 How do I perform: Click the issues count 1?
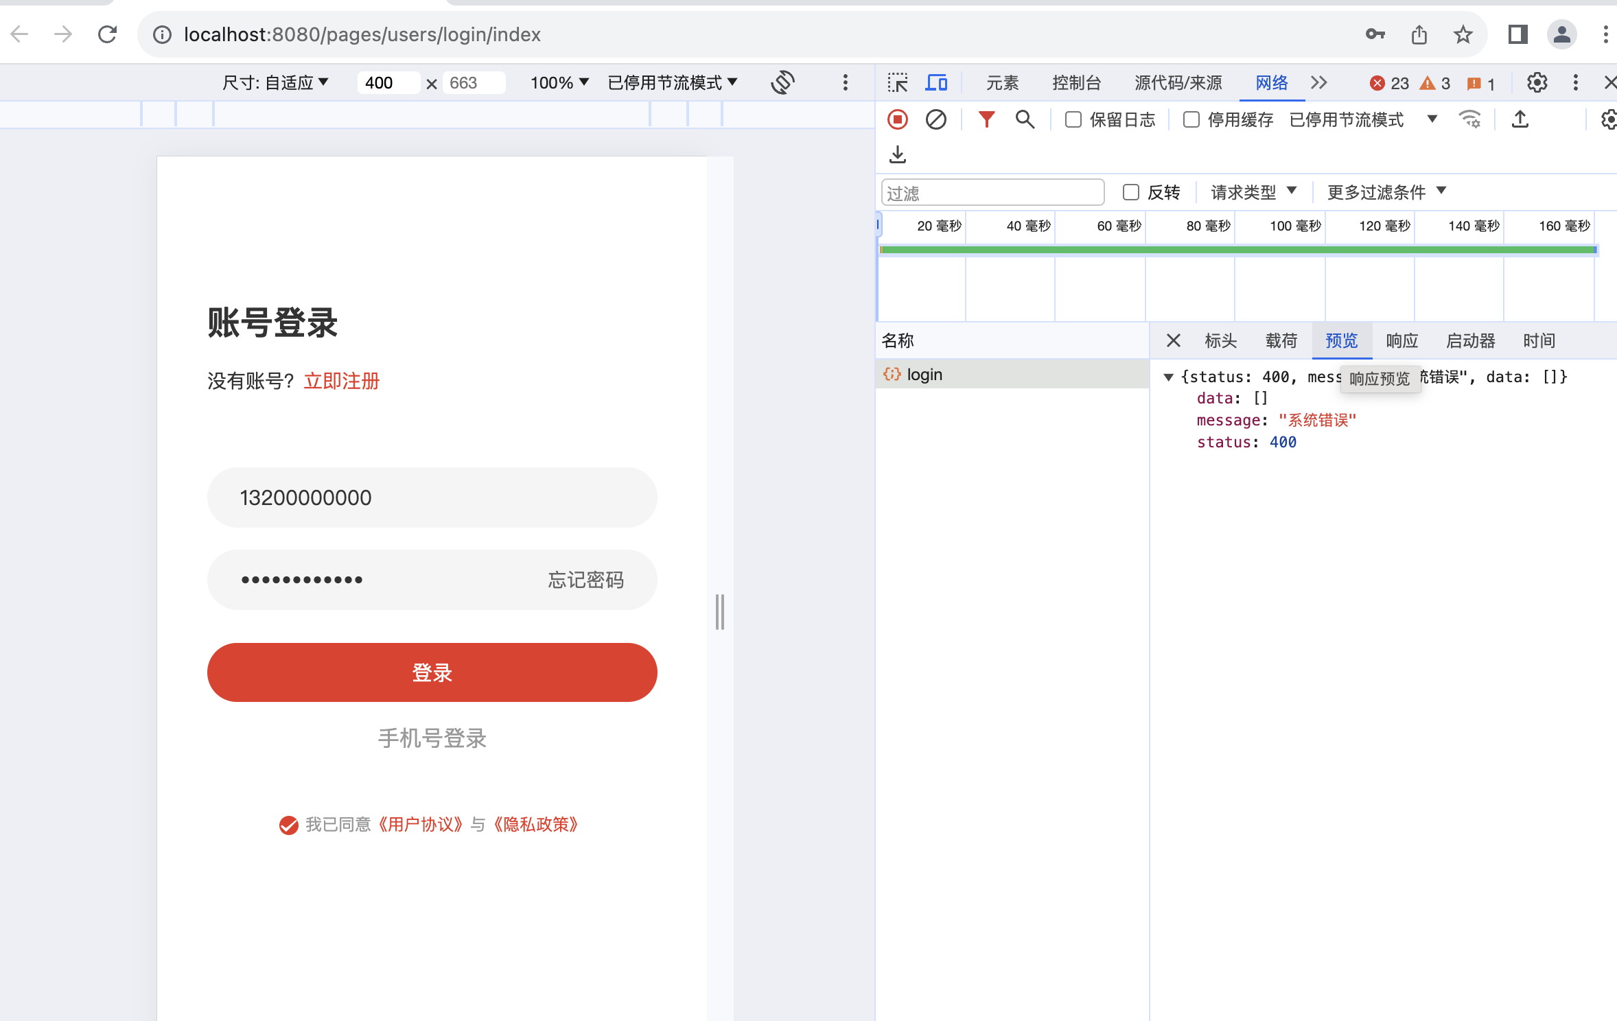click(1480, 84)
